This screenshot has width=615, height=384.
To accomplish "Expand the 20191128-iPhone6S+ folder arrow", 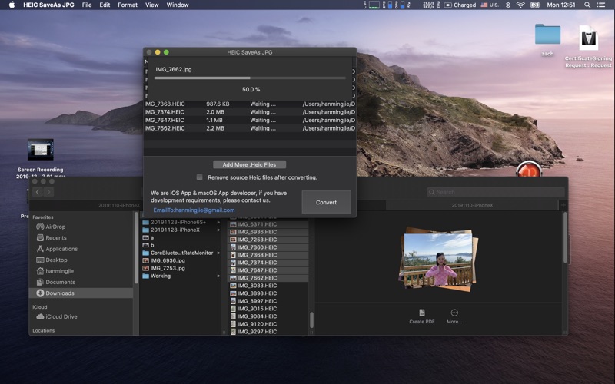I will (218, 222).
